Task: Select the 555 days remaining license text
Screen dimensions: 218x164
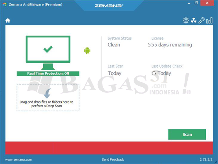Action: [x=170, y=45]
